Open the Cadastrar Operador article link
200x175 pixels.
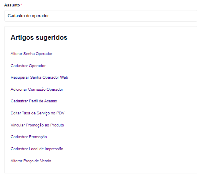tap(28, 66)
